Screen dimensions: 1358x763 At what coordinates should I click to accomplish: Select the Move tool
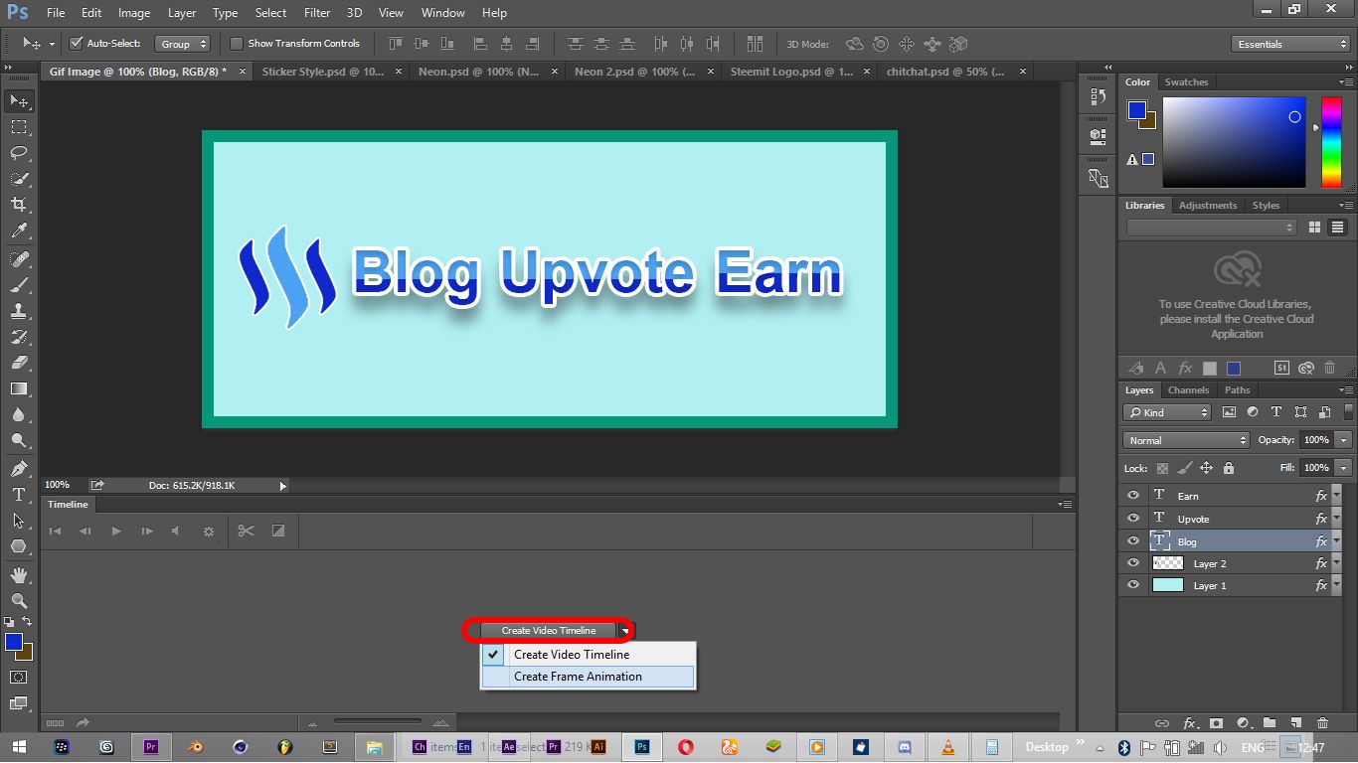(x=19, y=101)
